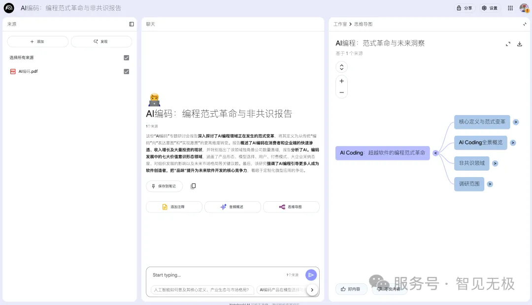Click the send message arrow button

pyautogui.click(x=311, y=275)
